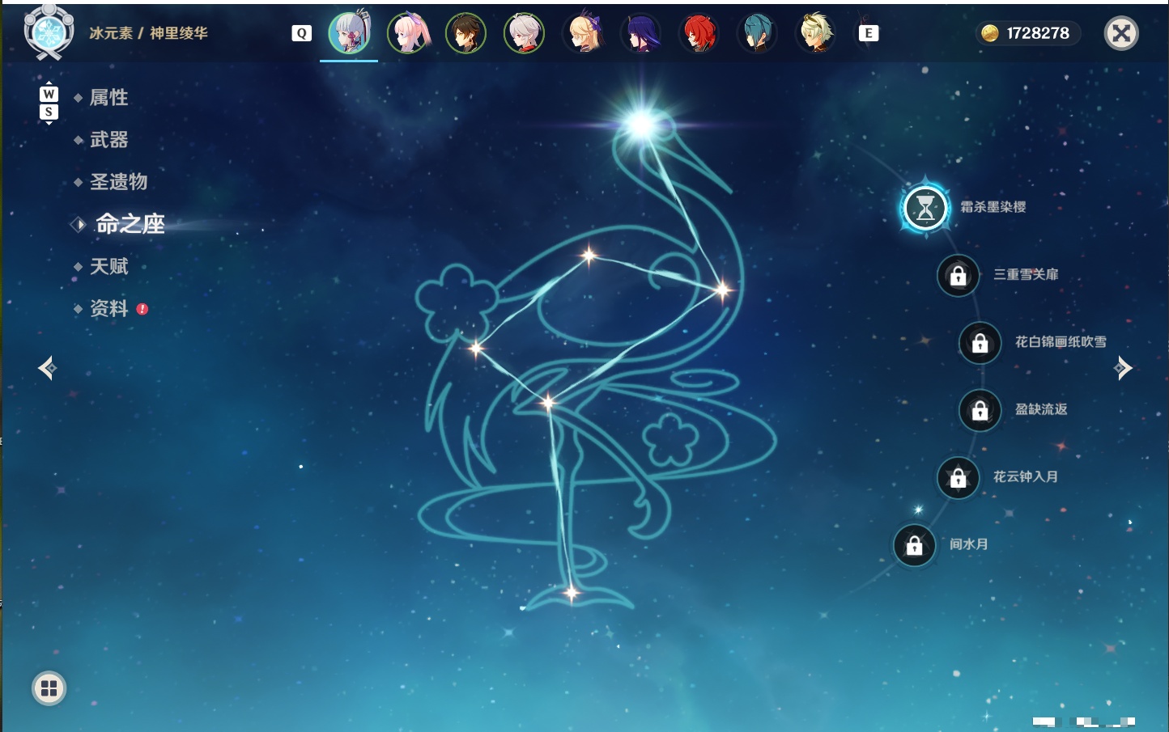Image resolution: width=1169 pixels, height=732 pixels.
Task: Click the lock icon beside 三重雪关扉
Action: [959, 276]
